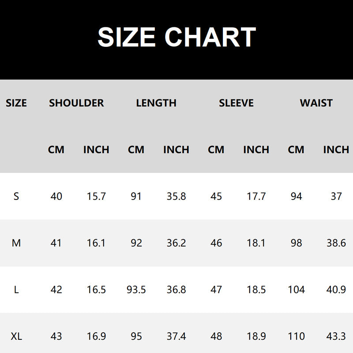Screen dimensions: 353x353
Task: Click the M size row label
Action: [16, 243]
